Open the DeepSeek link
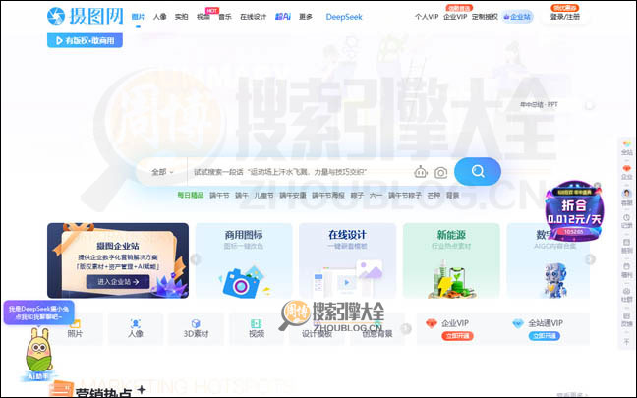Image resolution: width=637 pixels, height=398 pixels. 344,17
